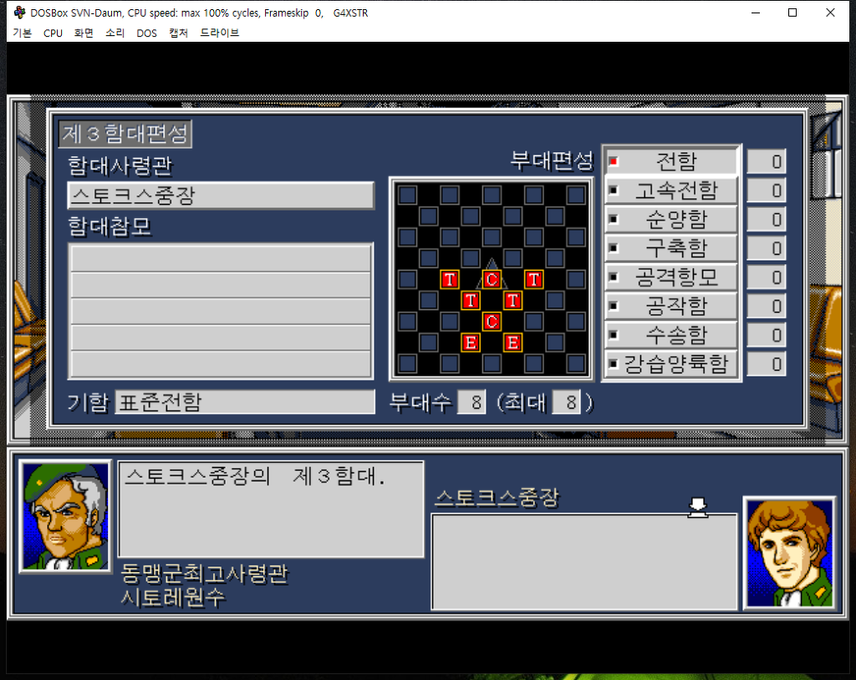856x680 pixels.
Task: Click the dialogue box reading 스토크스중장의 제3함대
Action: click(271, 510)
